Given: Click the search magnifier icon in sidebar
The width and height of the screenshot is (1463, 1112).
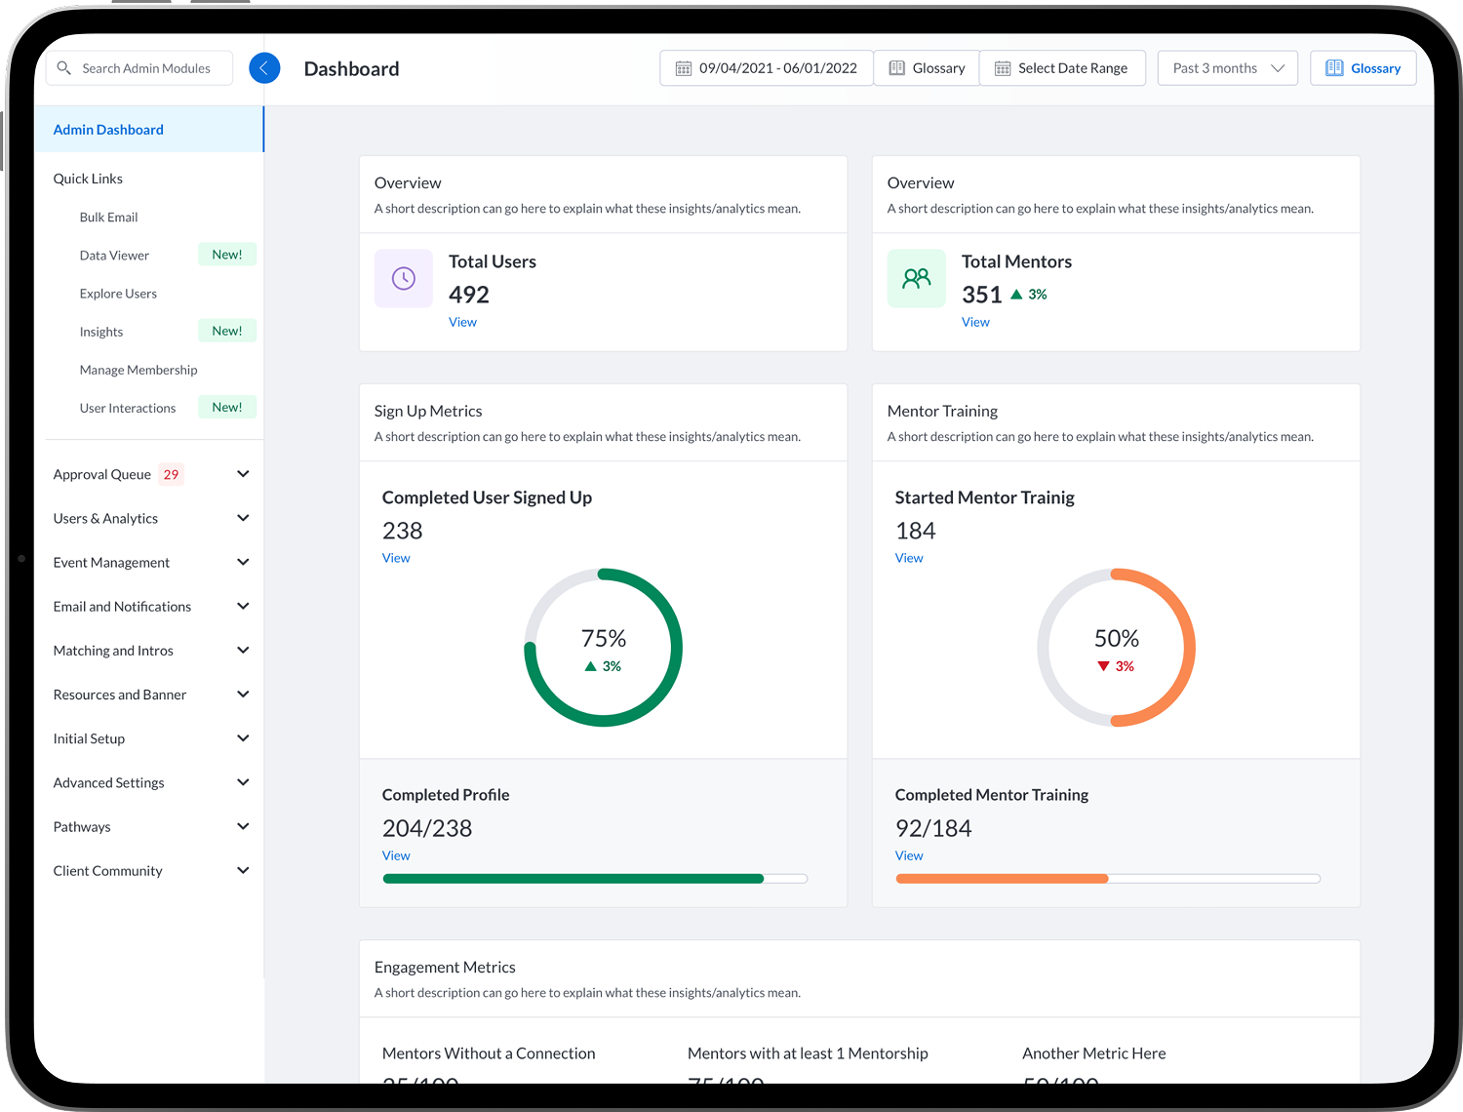Looking at the screenshot, I should point(64,68).
